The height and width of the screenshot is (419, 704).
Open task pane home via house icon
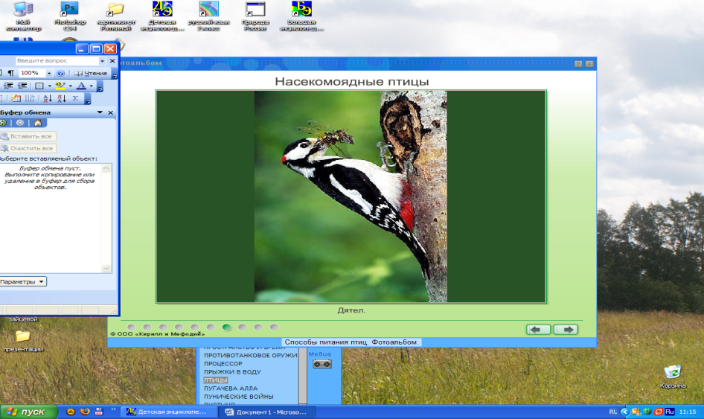(38, 123)
